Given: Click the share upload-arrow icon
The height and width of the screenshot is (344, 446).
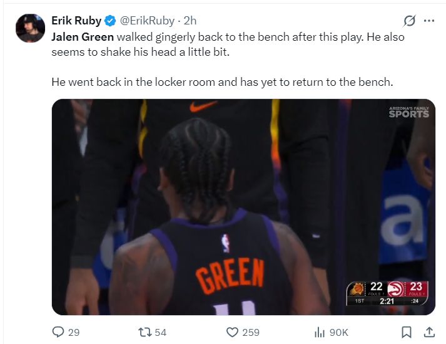Looking at the screenshot, I should click(430, 332).
